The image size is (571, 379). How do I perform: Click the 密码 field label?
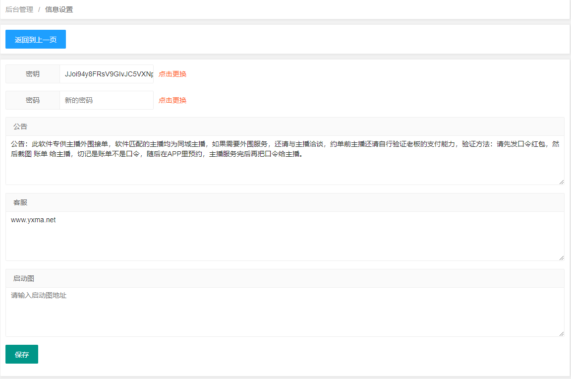click(33, 100)
